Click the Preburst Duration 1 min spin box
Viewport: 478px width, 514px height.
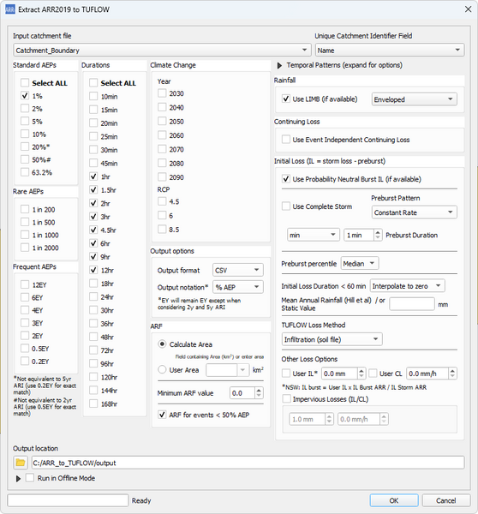pyautogui.click(x=363, y=235)
